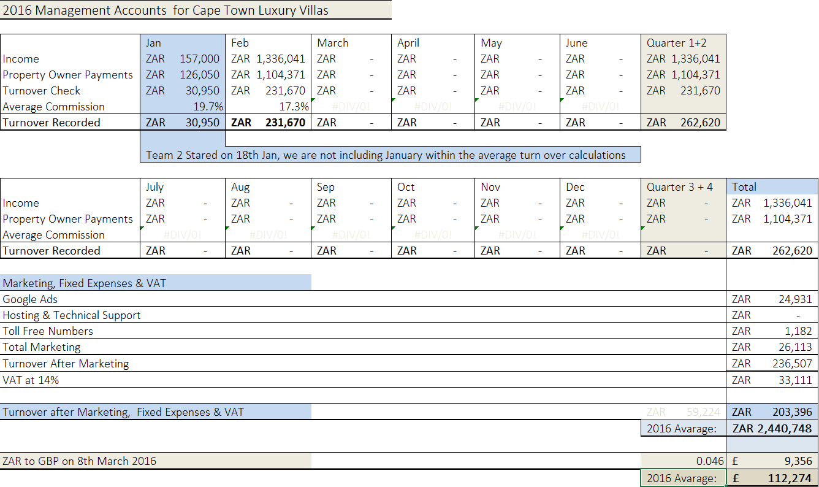Image resolution: width=819 pixels, height=487 pixels.
Task: Click the Google Ads row label
Action: pos(30,299)
